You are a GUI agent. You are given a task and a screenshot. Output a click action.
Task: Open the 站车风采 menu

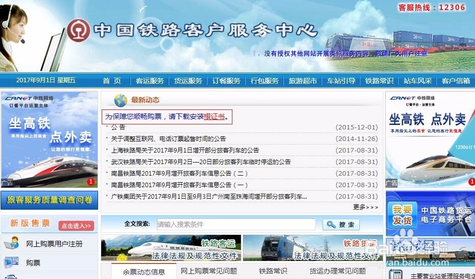(418, 81)
